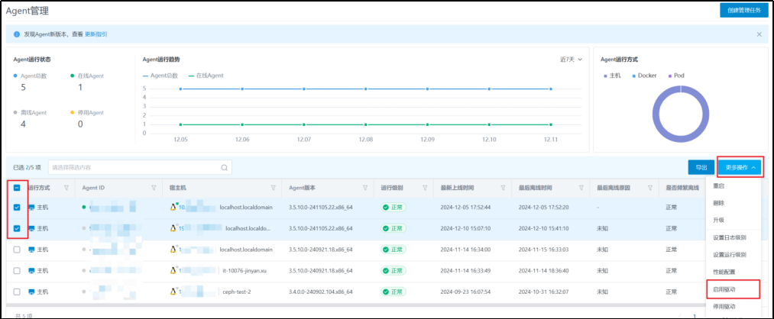Close the new Agent version notification banner
Image resolution: width=774 pixels, height=319 pixels.
pyautogui.click(x=759, y=34)
